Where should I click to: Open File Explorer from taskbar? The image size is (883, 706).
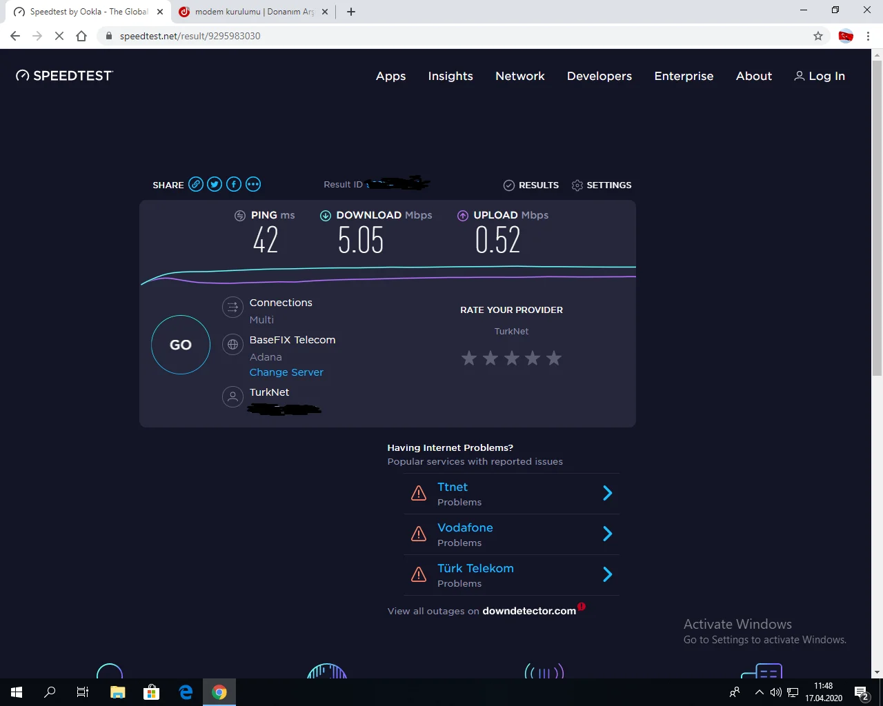118,692
